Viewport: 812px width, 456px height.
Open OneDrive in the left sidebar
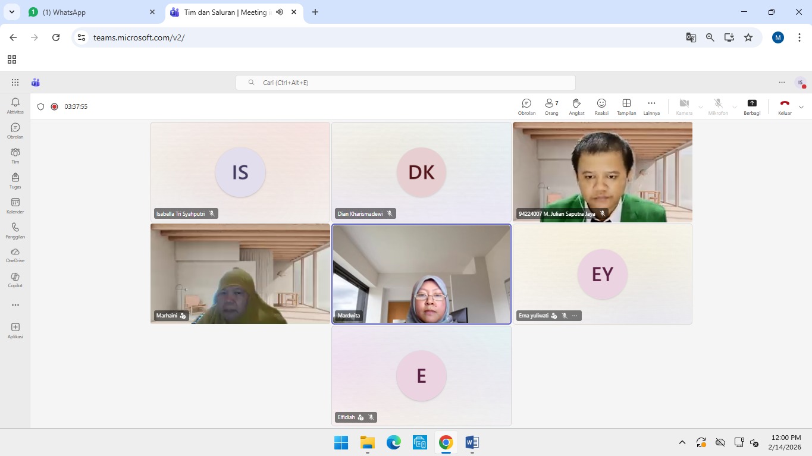pos(15,255)
